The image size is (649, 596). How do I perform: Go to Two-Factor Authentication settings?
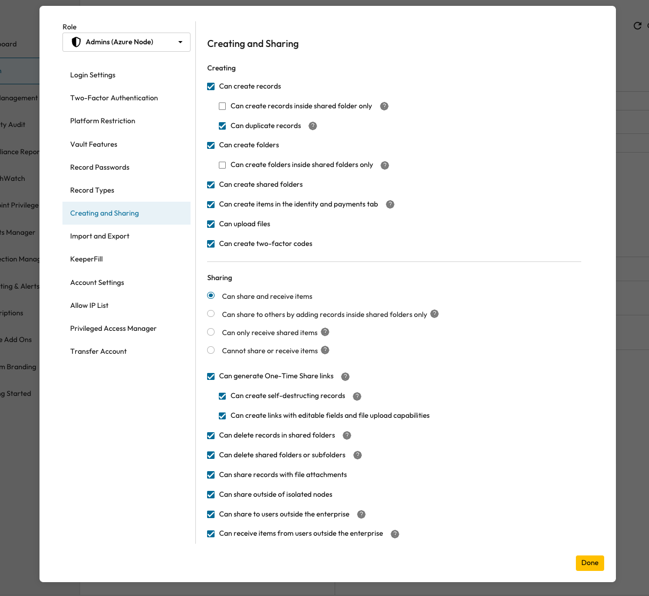click(114, 98)
